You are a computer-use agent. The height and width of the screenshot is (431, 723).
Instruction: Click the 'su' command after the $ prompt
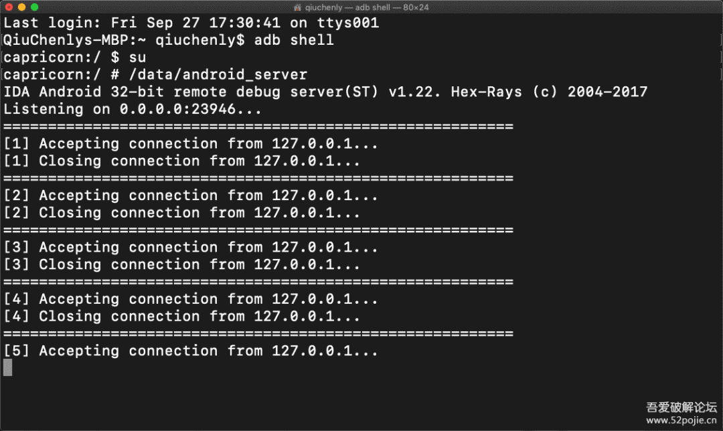137,58
